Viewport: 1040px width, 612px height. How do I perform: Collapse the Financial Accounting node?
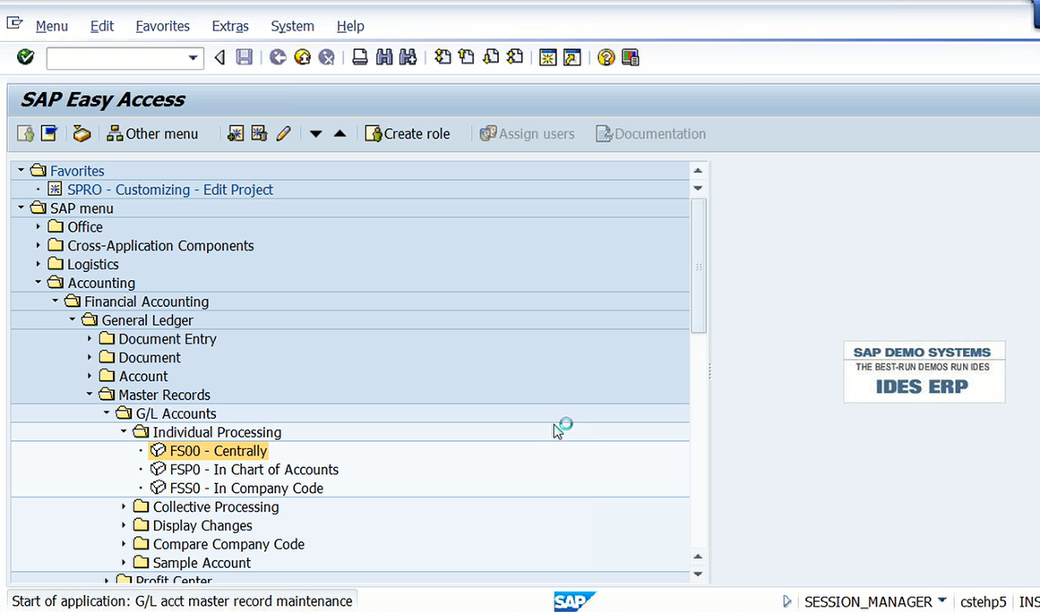[x=55, y=301]
